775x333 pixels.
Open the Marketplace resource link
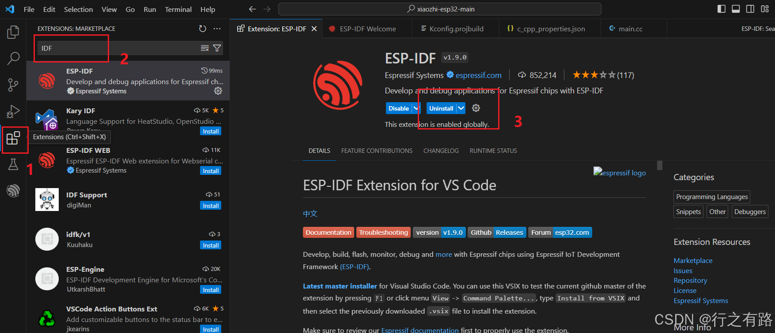point(693,261)
